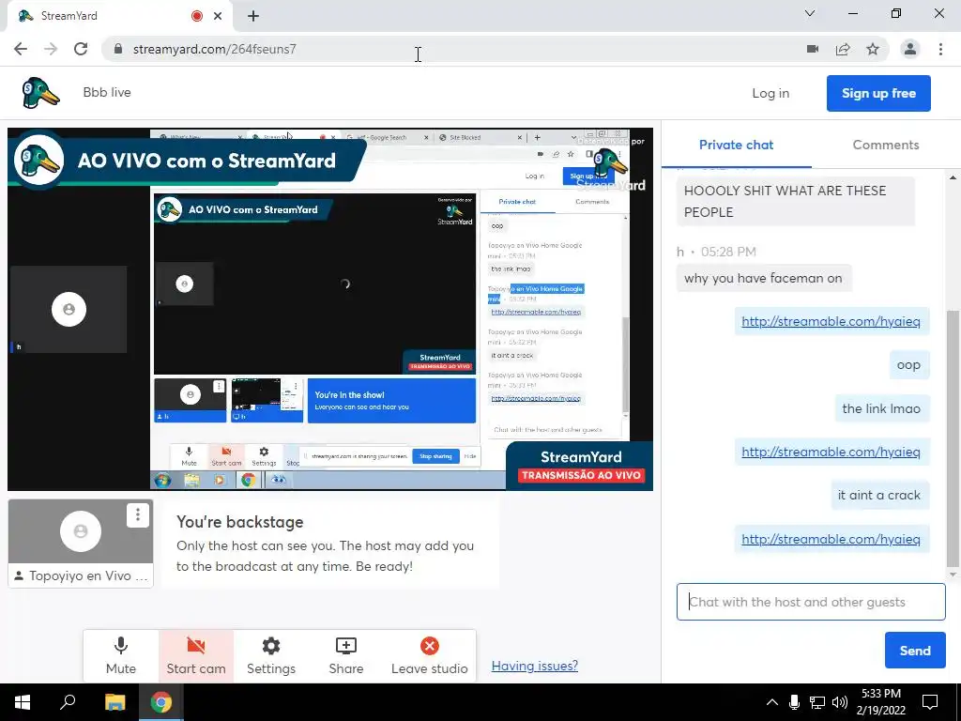Click the chat scrollbar up arrow
961x721 pixels.
point(953,177)
